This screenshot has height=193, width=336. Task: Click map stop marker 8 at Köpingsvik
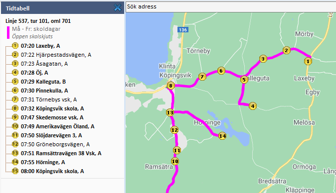tap(170, 86)
